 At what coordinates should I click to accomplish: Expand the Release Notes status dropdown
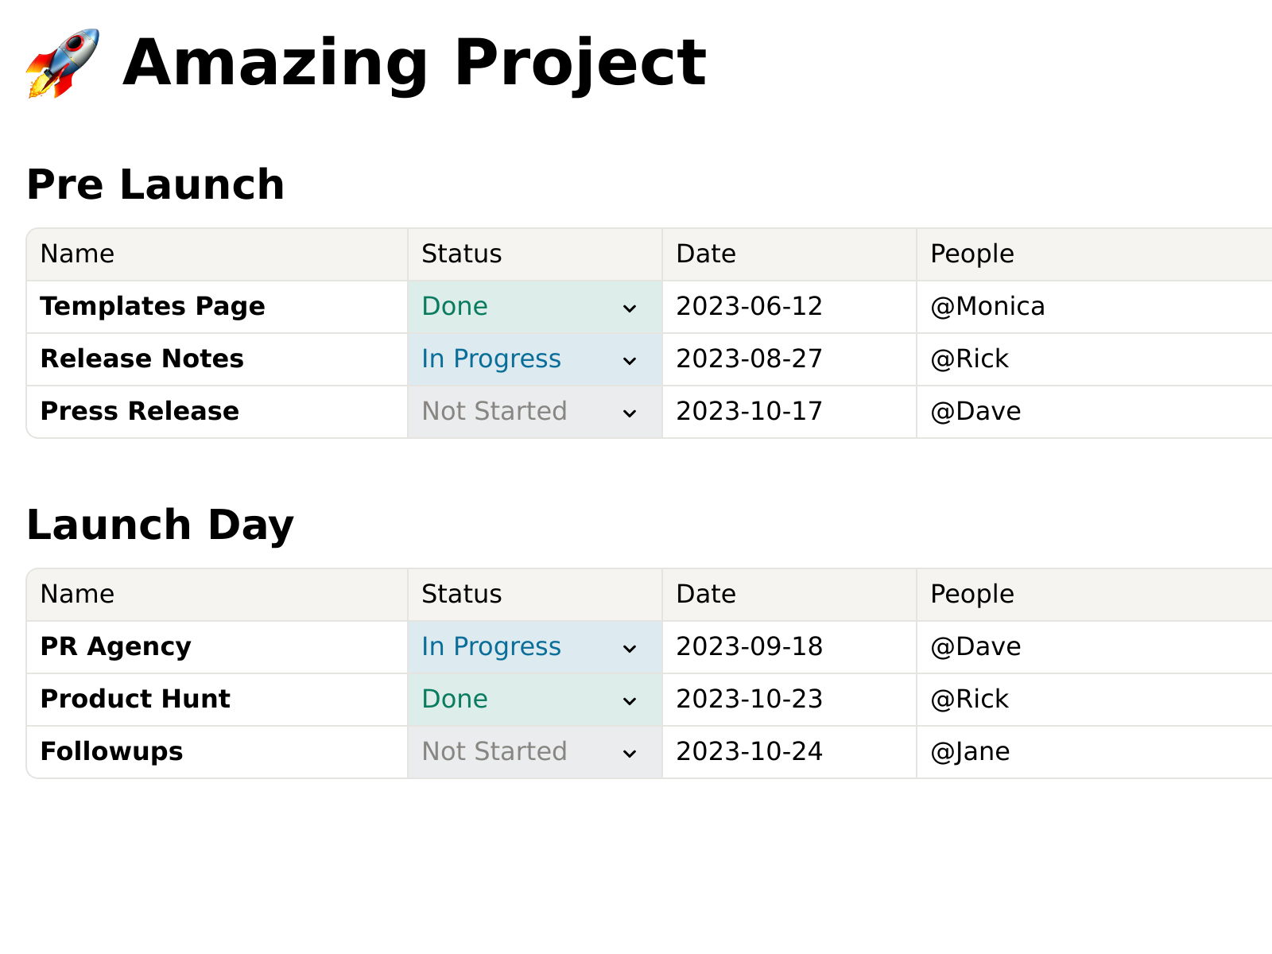tap(534, 359)
